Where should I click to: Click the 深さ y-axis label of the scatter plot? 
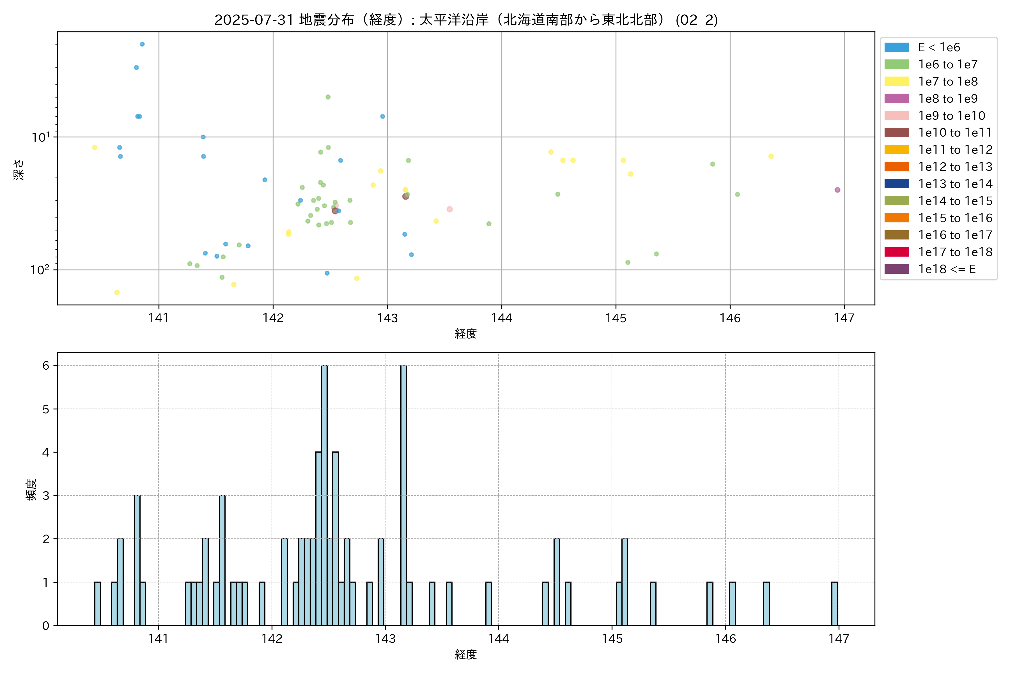[x=19, y=170]
